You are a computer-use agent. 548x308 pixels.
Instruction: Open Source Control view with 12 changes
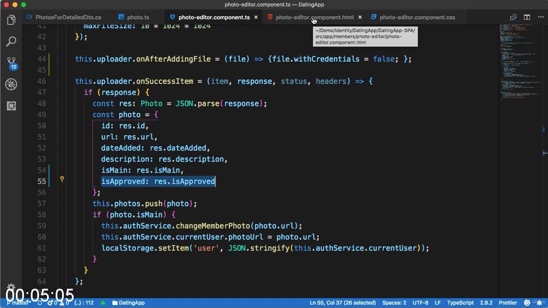[x=11, y=63]
